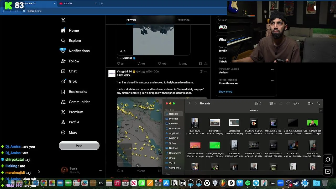Select Green_screen_background file thumbnail
336x189 pixels.
click(215, 145)
